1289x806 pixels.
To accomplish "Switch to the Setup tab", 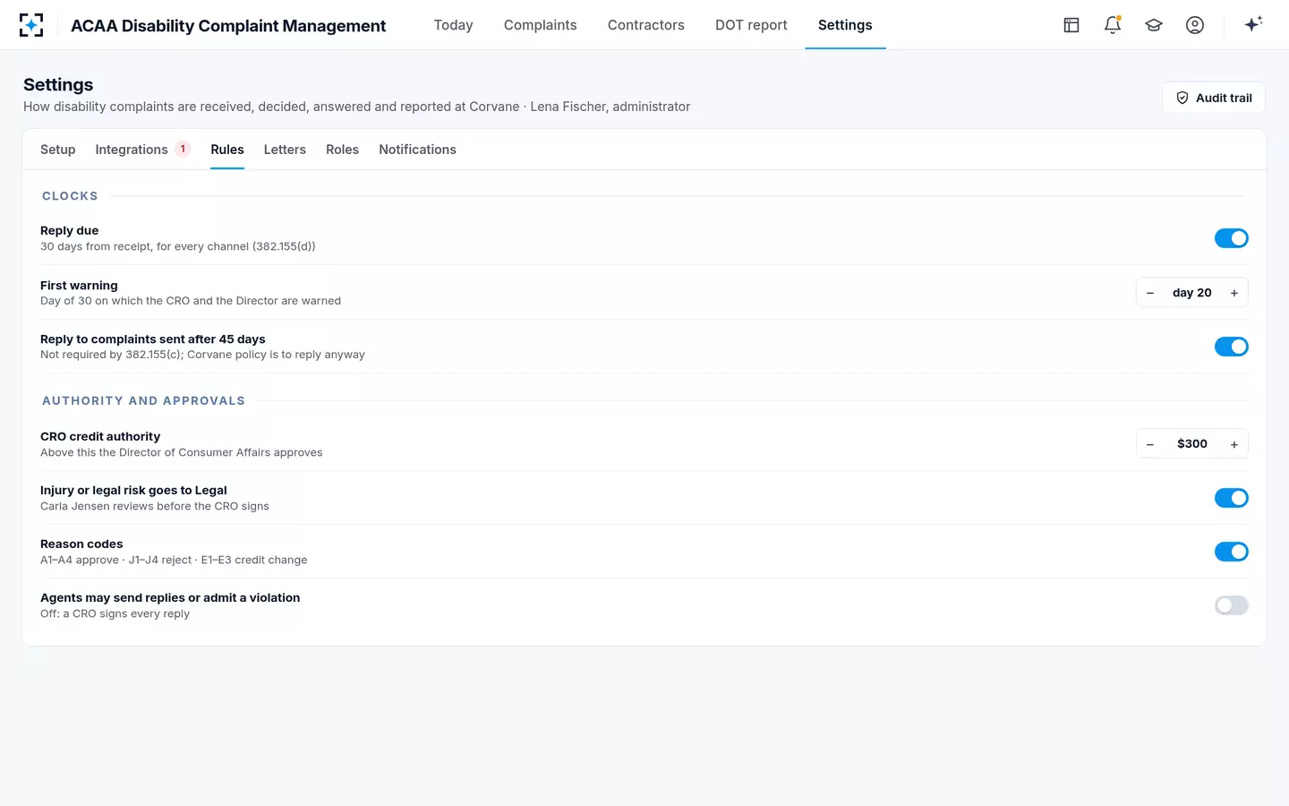I will (x=58, y=150).
